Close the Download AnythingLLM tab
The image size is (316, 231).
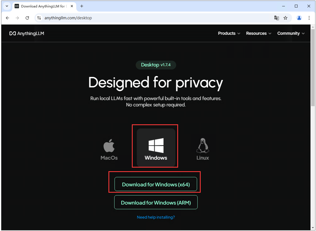(72, 6)
